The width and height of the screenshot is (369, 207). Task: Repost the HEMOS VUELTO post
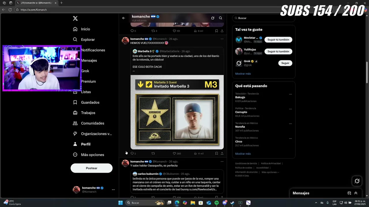pyautogui.click(x=153, y=154)
